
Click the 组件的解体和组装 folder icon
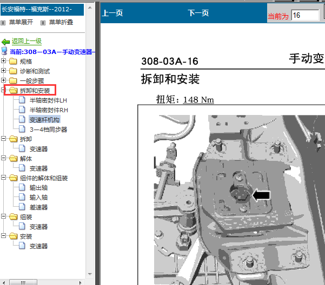[x=14, y=178]
